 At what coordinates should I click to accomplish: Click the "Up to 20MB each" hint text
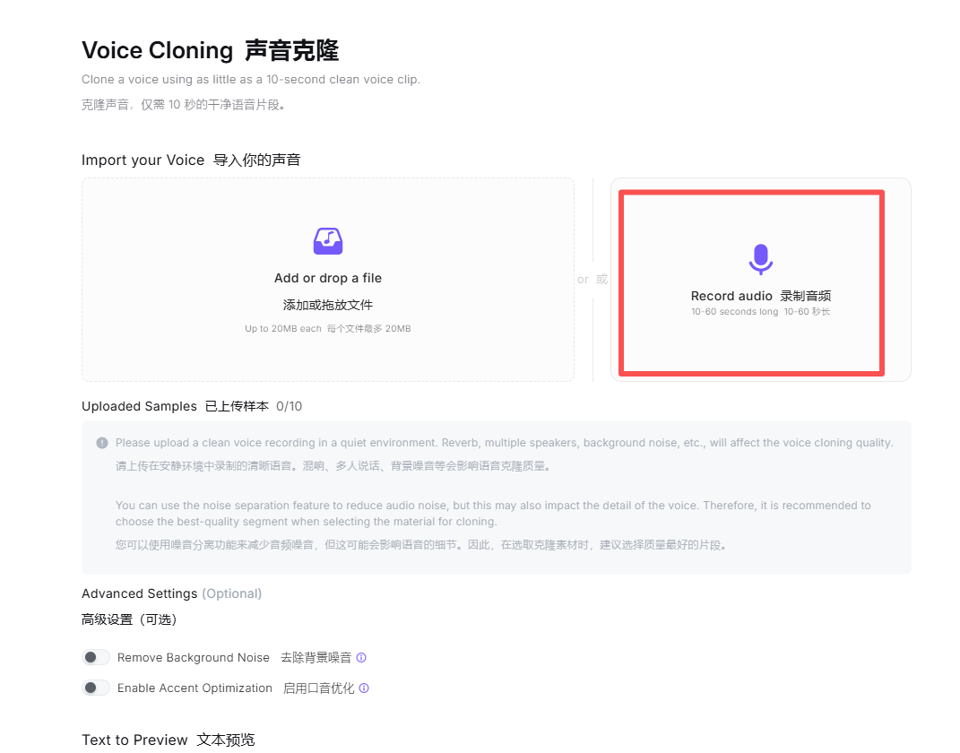tap(282, 329)
